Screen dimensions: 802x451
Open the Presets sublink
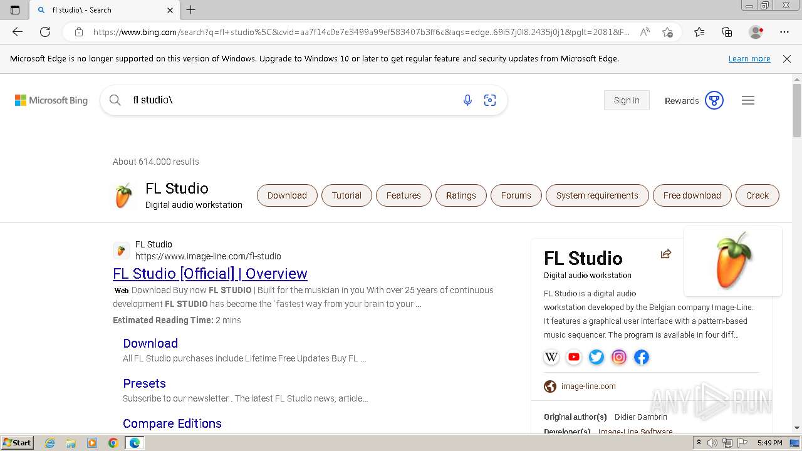coord(144,383)
